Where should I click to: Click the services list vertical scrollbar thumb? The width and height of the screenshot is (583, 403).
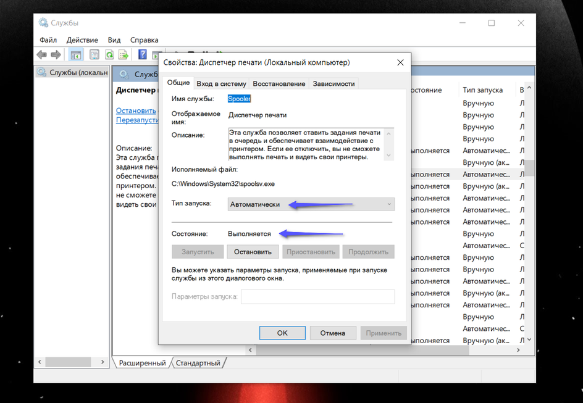click(529, 167)
